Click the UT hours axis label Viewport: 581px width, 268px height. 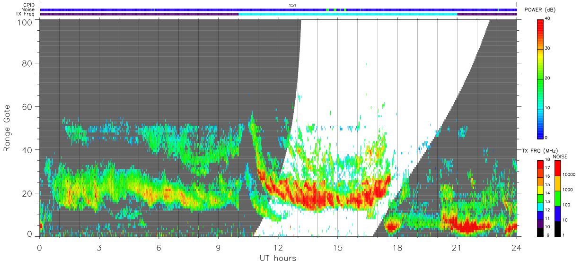click(278, 259)
